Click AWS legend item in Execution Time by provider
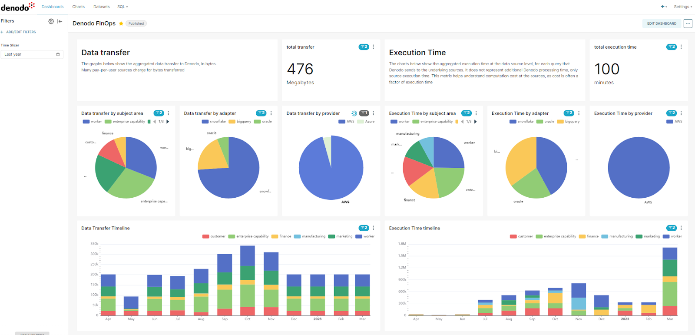The image size is (695, 335). point(675,122)
